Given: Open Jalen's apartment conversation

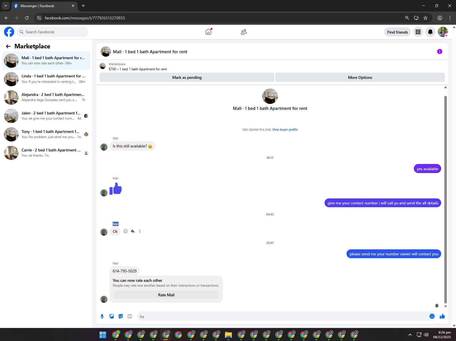Looking at the screenshot, I should 46,116.
